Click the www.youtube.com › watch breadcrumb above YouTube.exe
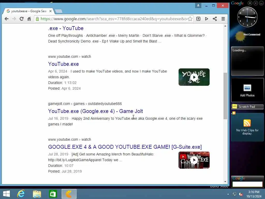265x199 pixels. (69, 56)
